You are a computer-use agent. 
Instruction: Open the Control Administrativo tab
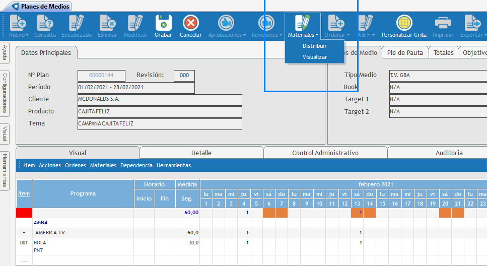click(x=325, y=153)
